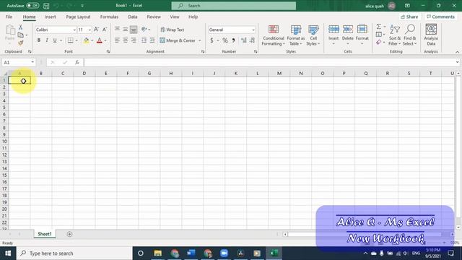The image size is (462, 260).
Task: Click the Cut scissors icon
Action: coord(21,27)
